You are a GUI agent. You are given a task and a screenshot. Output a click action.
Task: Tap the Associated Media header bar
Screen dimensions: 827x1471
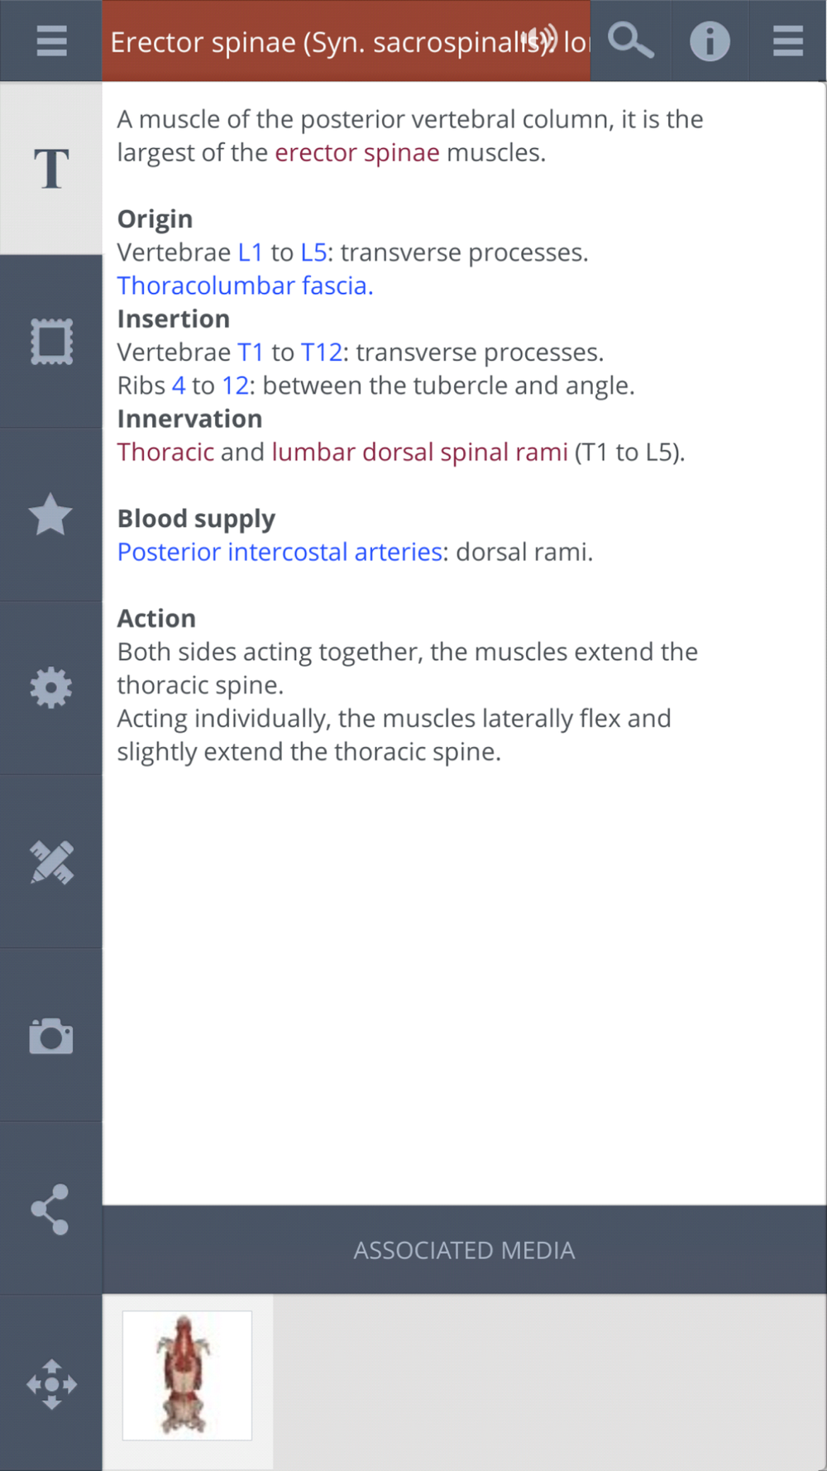tap(464, 1250)
